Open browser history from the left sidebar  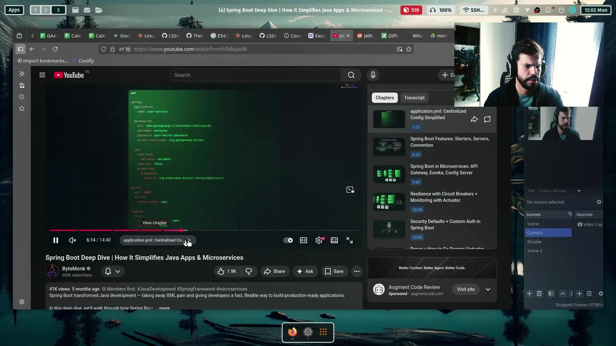pyautogui.click(x=22, y=97)
